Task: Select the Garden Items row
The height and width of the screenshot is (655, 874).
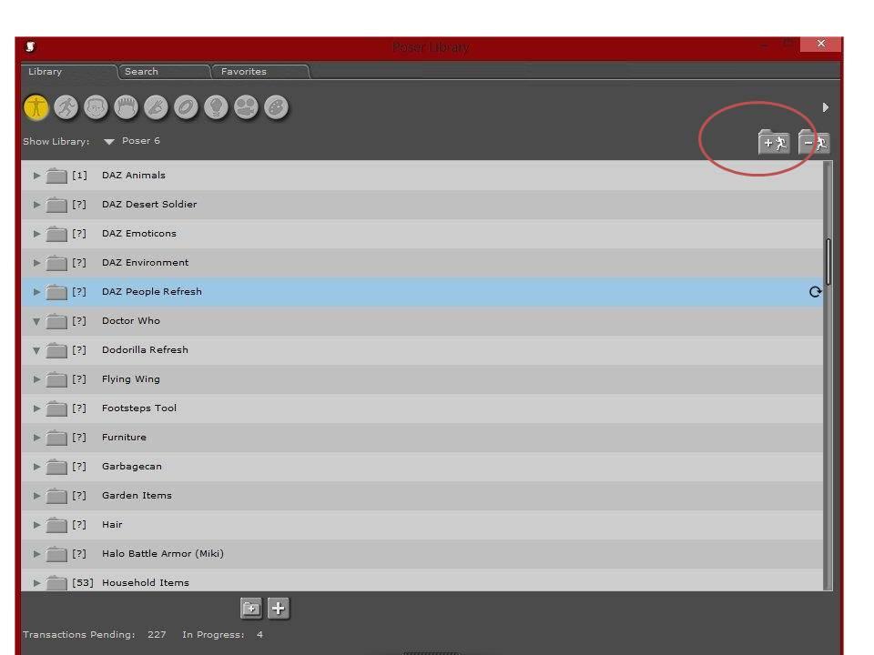Action: click(422, 496)
